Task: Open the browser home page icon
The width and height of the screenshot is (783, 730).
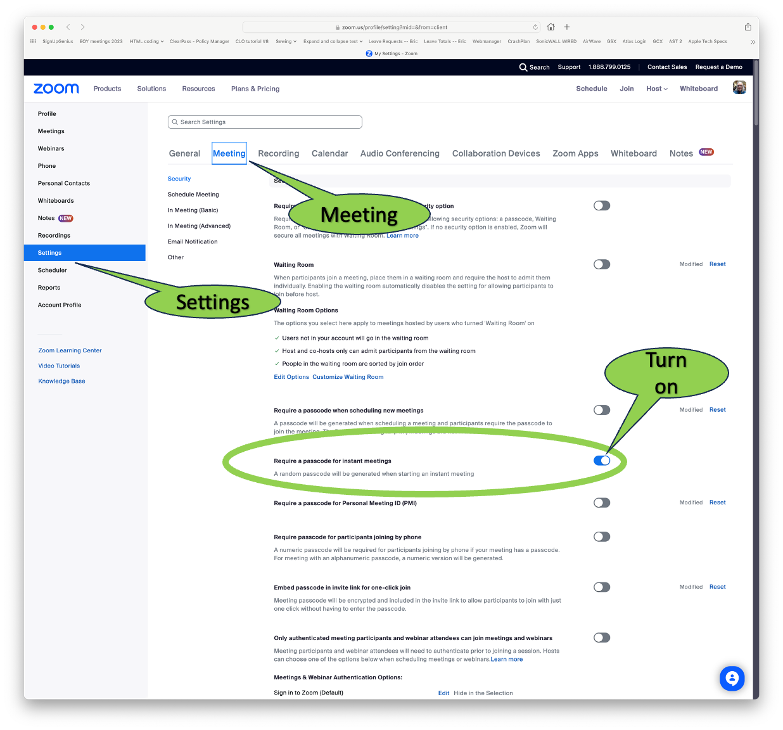Action: click(x=551, y=27)
